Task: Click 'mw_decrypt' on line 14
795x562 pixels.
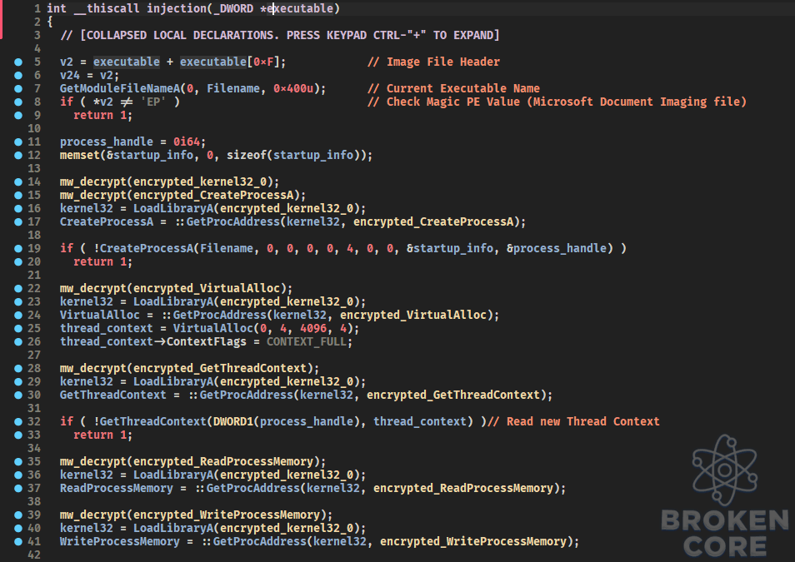Action: point(93,182)
